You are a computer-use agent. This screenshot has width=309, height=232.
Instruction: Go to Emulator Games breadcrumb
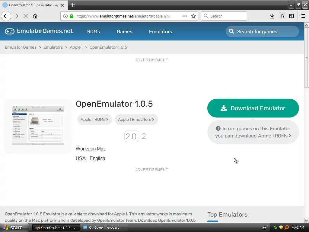(x=21, y=47)
